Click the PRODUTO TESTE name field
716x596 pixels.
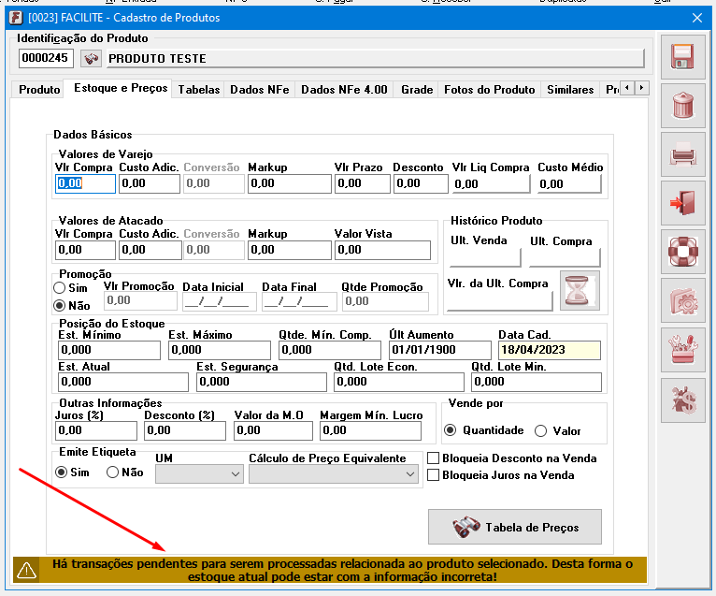point(376,59)
